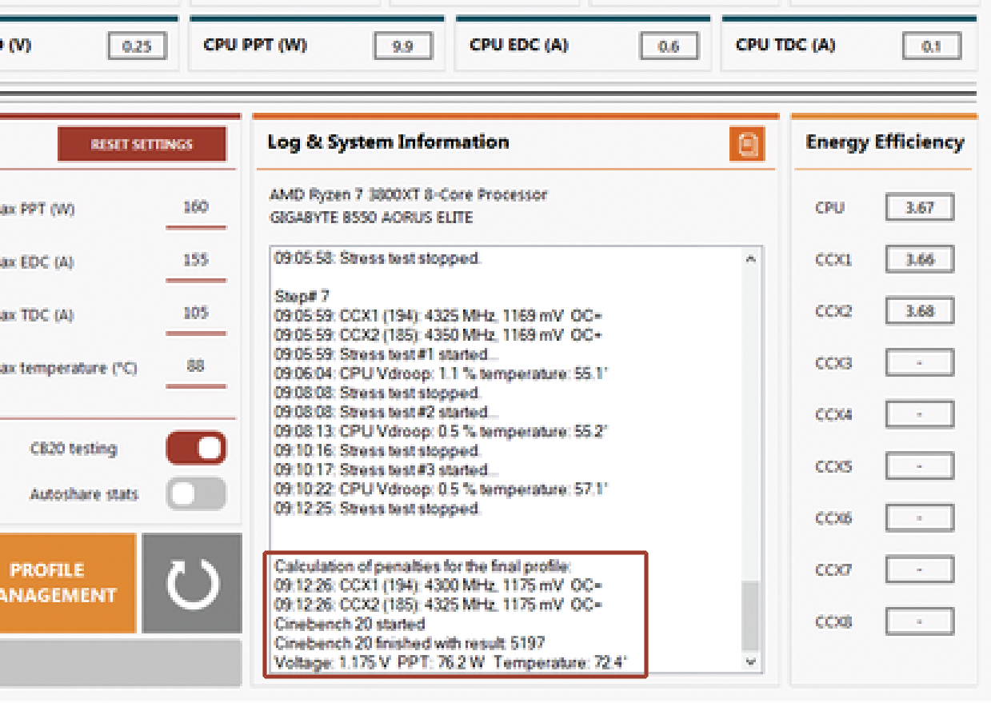Click the gray circular refresh arrow button
This screenshot has height=703, width=991.
tap(192, 584)
